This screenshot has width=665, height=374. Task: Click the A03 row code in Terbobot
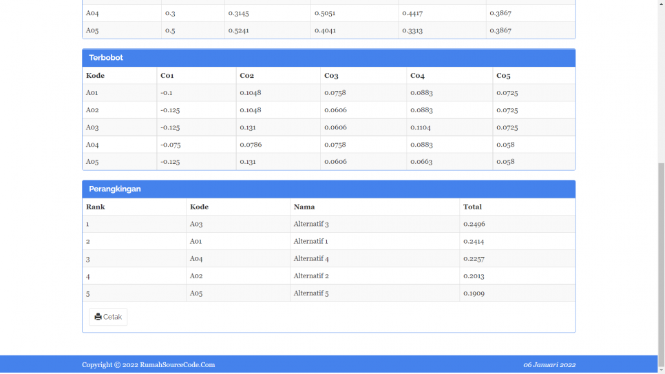92,127
